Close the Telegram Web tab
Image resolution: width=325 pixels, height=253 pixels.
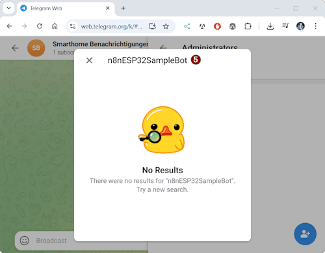[x=108, y=8]
